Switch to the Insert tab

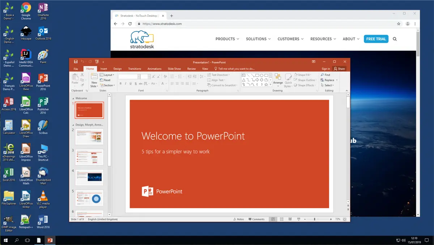[104, 68]
